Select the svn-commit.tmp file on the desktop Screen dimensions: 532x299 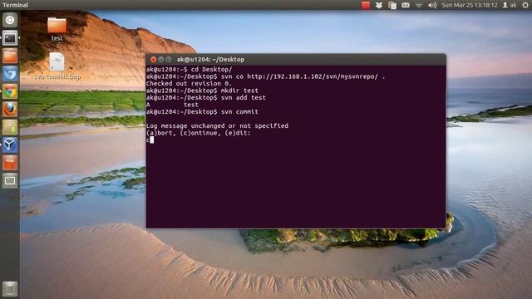click(57, 66)
